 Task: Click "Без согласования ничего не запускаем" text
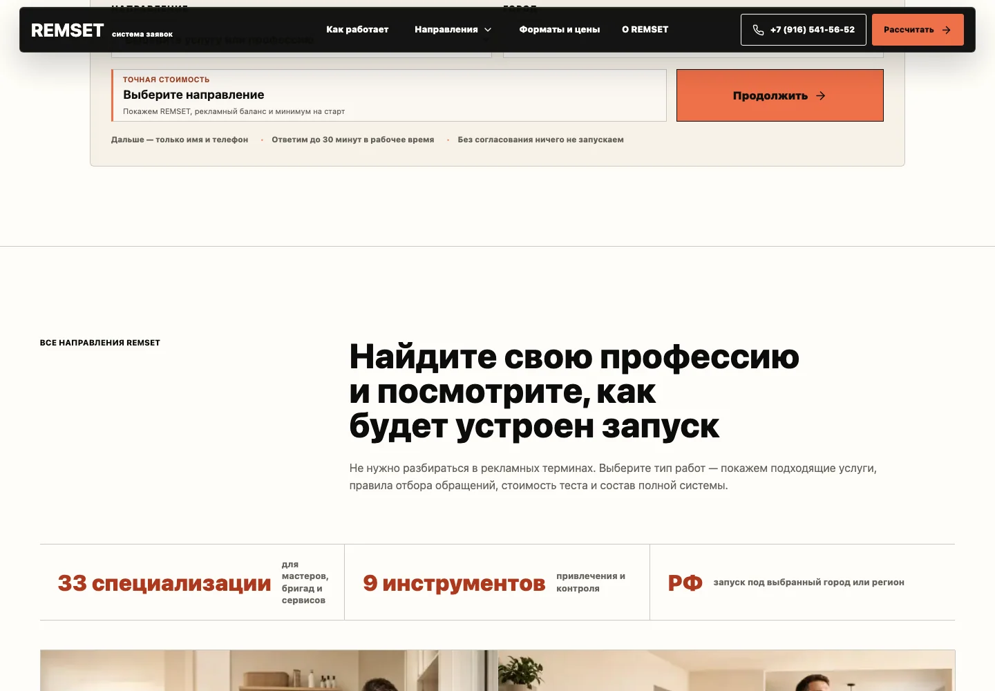tap(540, 140)
